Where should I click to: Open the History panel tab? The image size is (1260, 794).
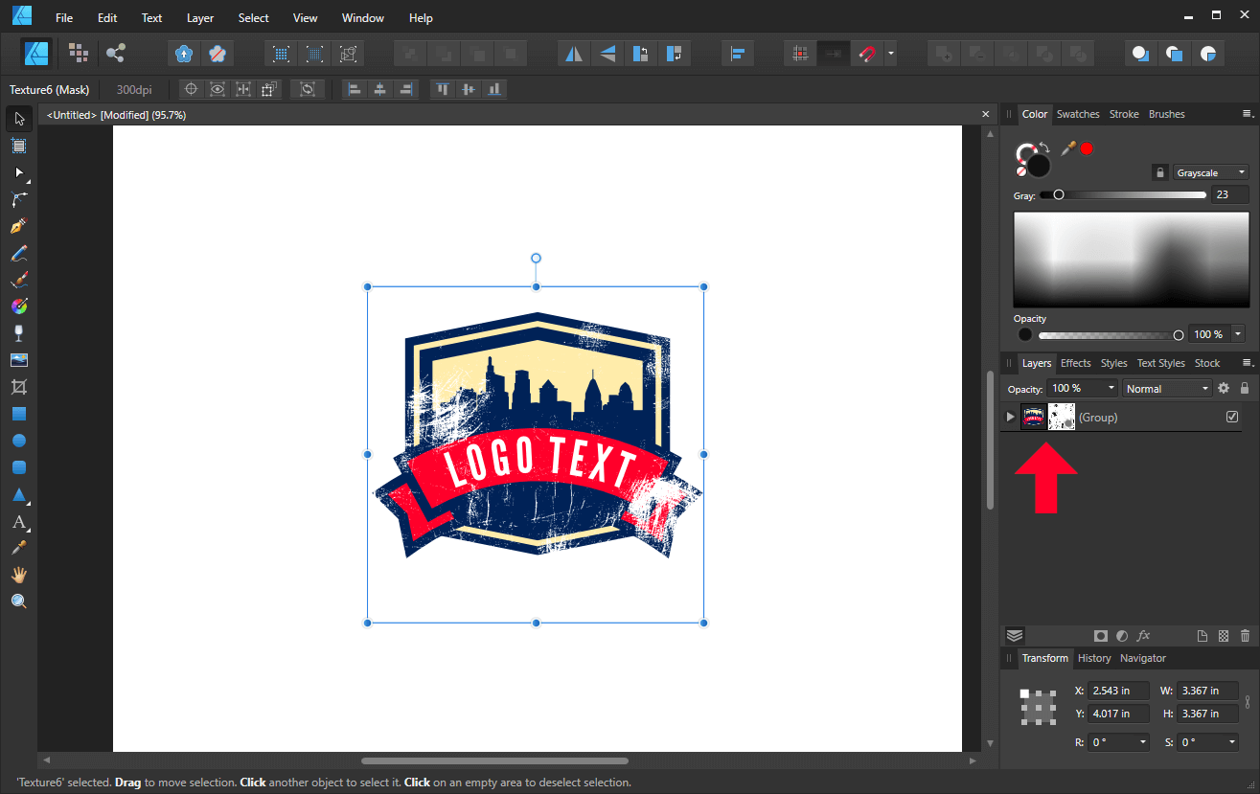coord(1094,658)
